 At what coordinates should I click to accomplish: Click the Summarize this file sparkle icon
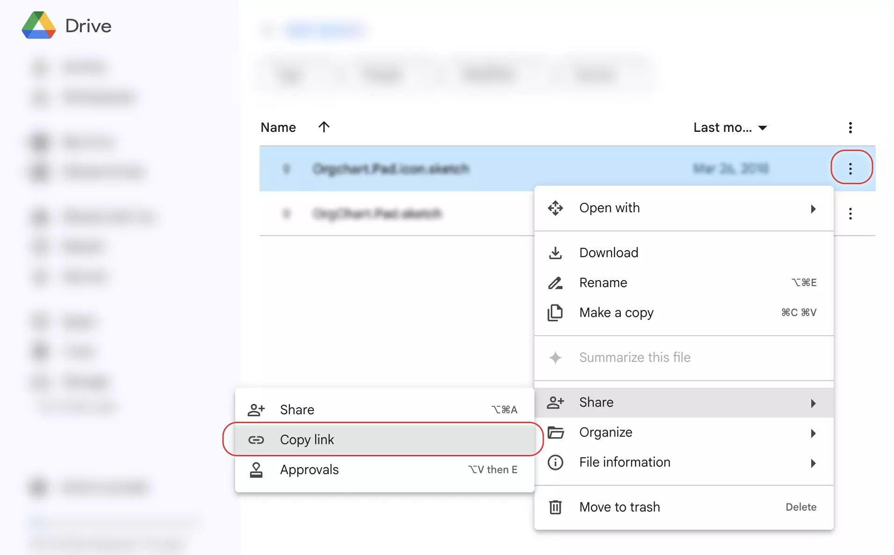pos(556,357)
